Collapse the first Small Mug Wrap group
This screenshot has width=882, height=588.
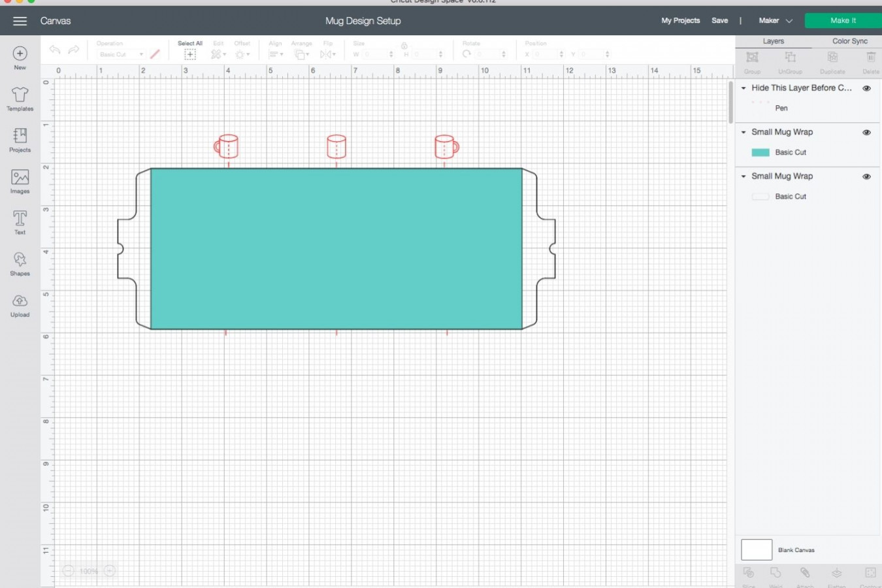point(743,132)
